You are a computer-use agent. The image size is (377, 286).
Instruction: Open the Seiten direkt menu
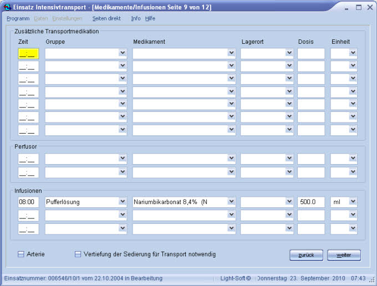[x=106, y=18]
